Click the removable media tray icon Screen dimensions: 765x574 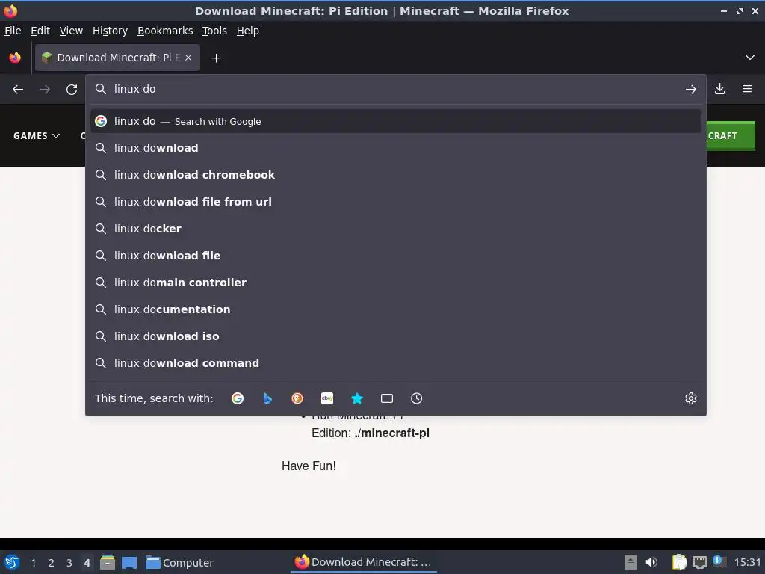tap(631, 562)
